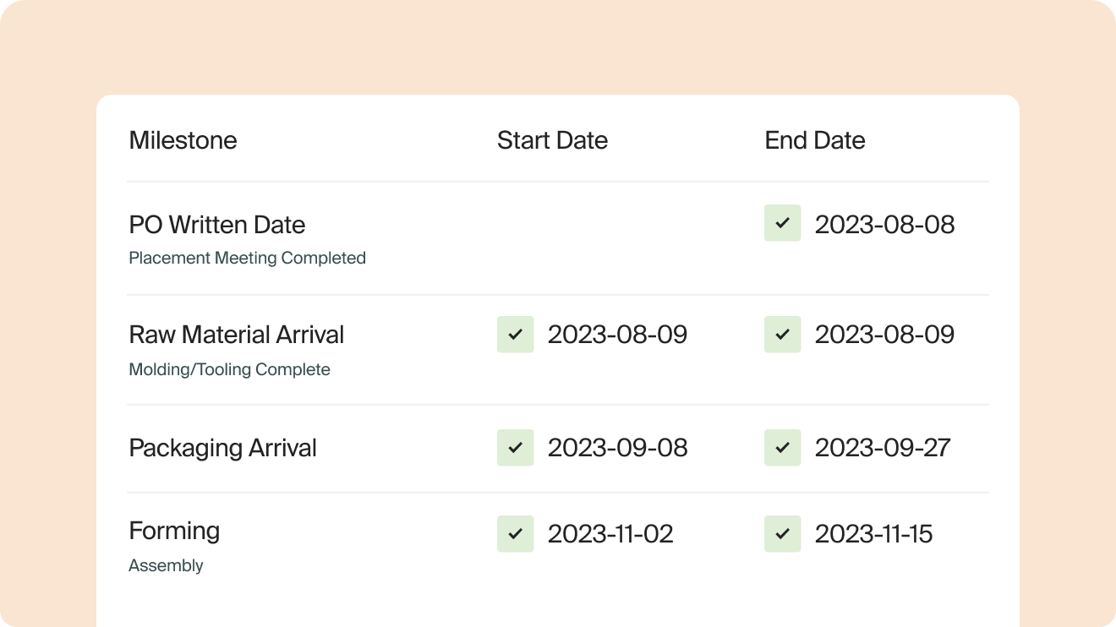Click the Start Date column header
The height and width of the screenshot is (627, 1116).
[552, 140]
